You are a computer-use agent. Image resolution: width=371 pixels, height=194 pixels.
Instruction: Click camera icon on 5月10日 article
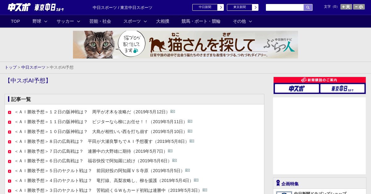[190, 131]
